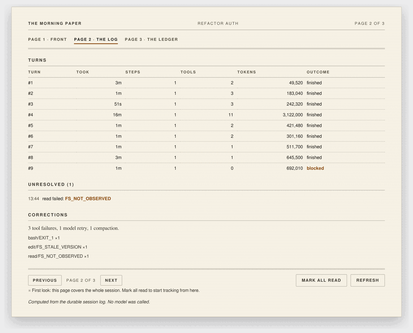Select turn #5 in the table
Viewport: 413px width, 333px height.
click(206, 126)
